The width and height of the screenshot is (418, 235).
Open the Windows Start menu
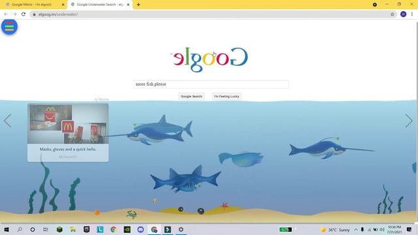(x=7, y=229)
